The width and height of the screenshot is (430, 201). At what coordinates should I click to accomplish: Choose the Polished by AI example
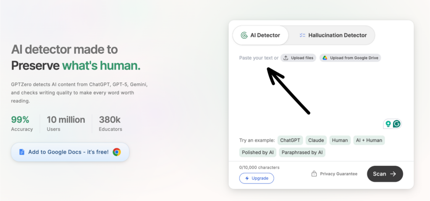click(x=258, y=152)
